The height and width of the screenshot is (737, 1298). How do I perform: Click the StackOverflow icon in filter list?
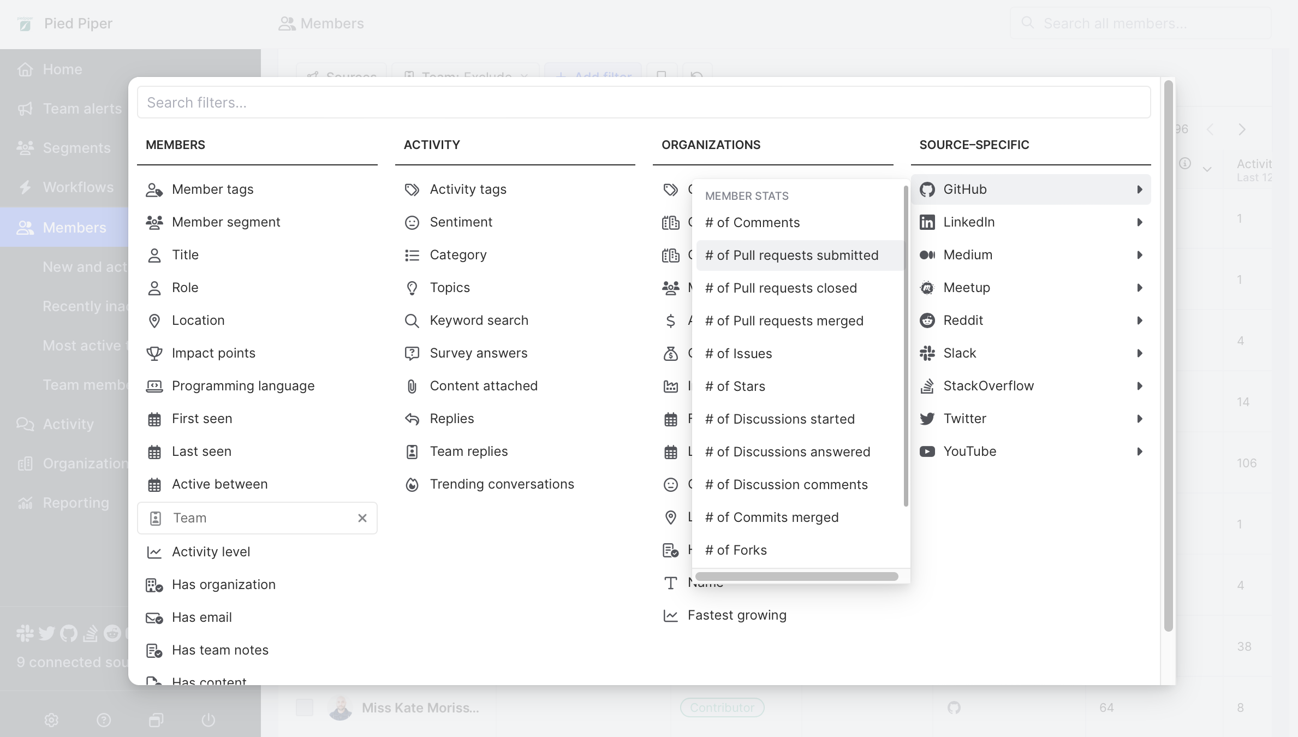(927, 386)
